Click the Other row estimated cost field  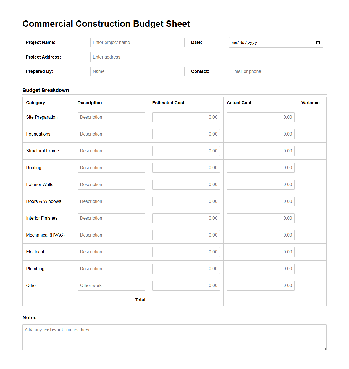coord(186,285)
